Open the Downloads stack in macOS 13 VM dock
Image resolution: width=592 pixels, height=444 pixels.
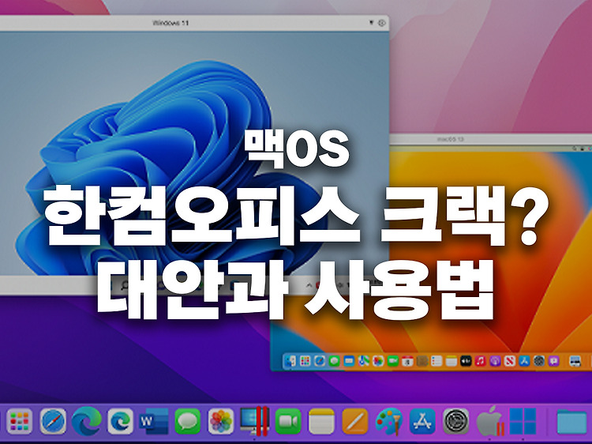pos(575,361)
